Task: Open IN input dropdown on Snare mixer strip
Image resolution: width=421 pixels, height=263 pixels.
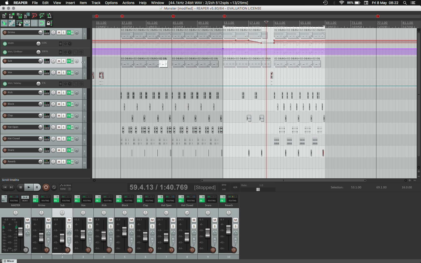Action: (215, 240)
